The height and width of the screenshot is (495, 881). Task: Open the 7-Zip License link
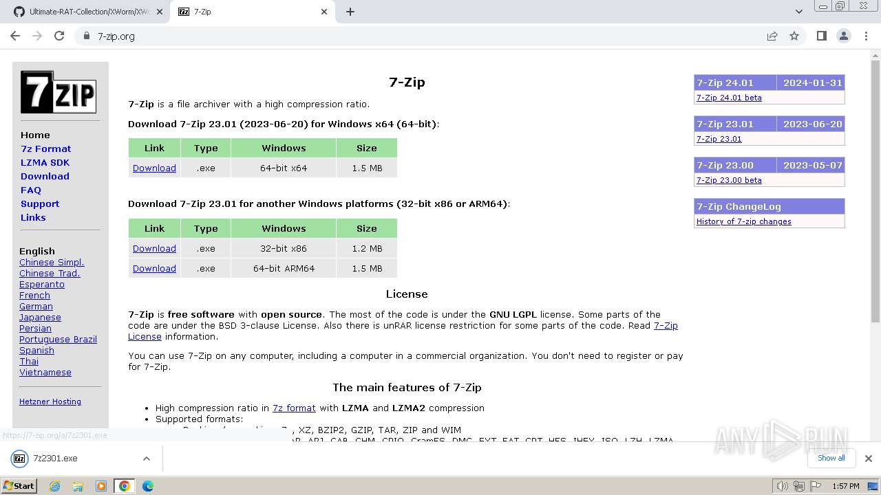click(666, 326)
